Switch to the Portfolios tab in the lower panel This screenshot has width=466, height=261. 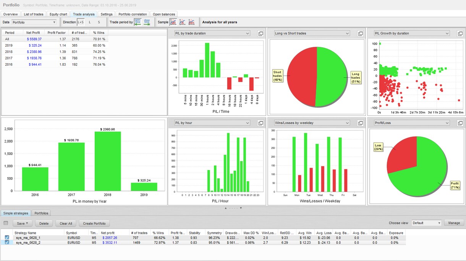42,213
